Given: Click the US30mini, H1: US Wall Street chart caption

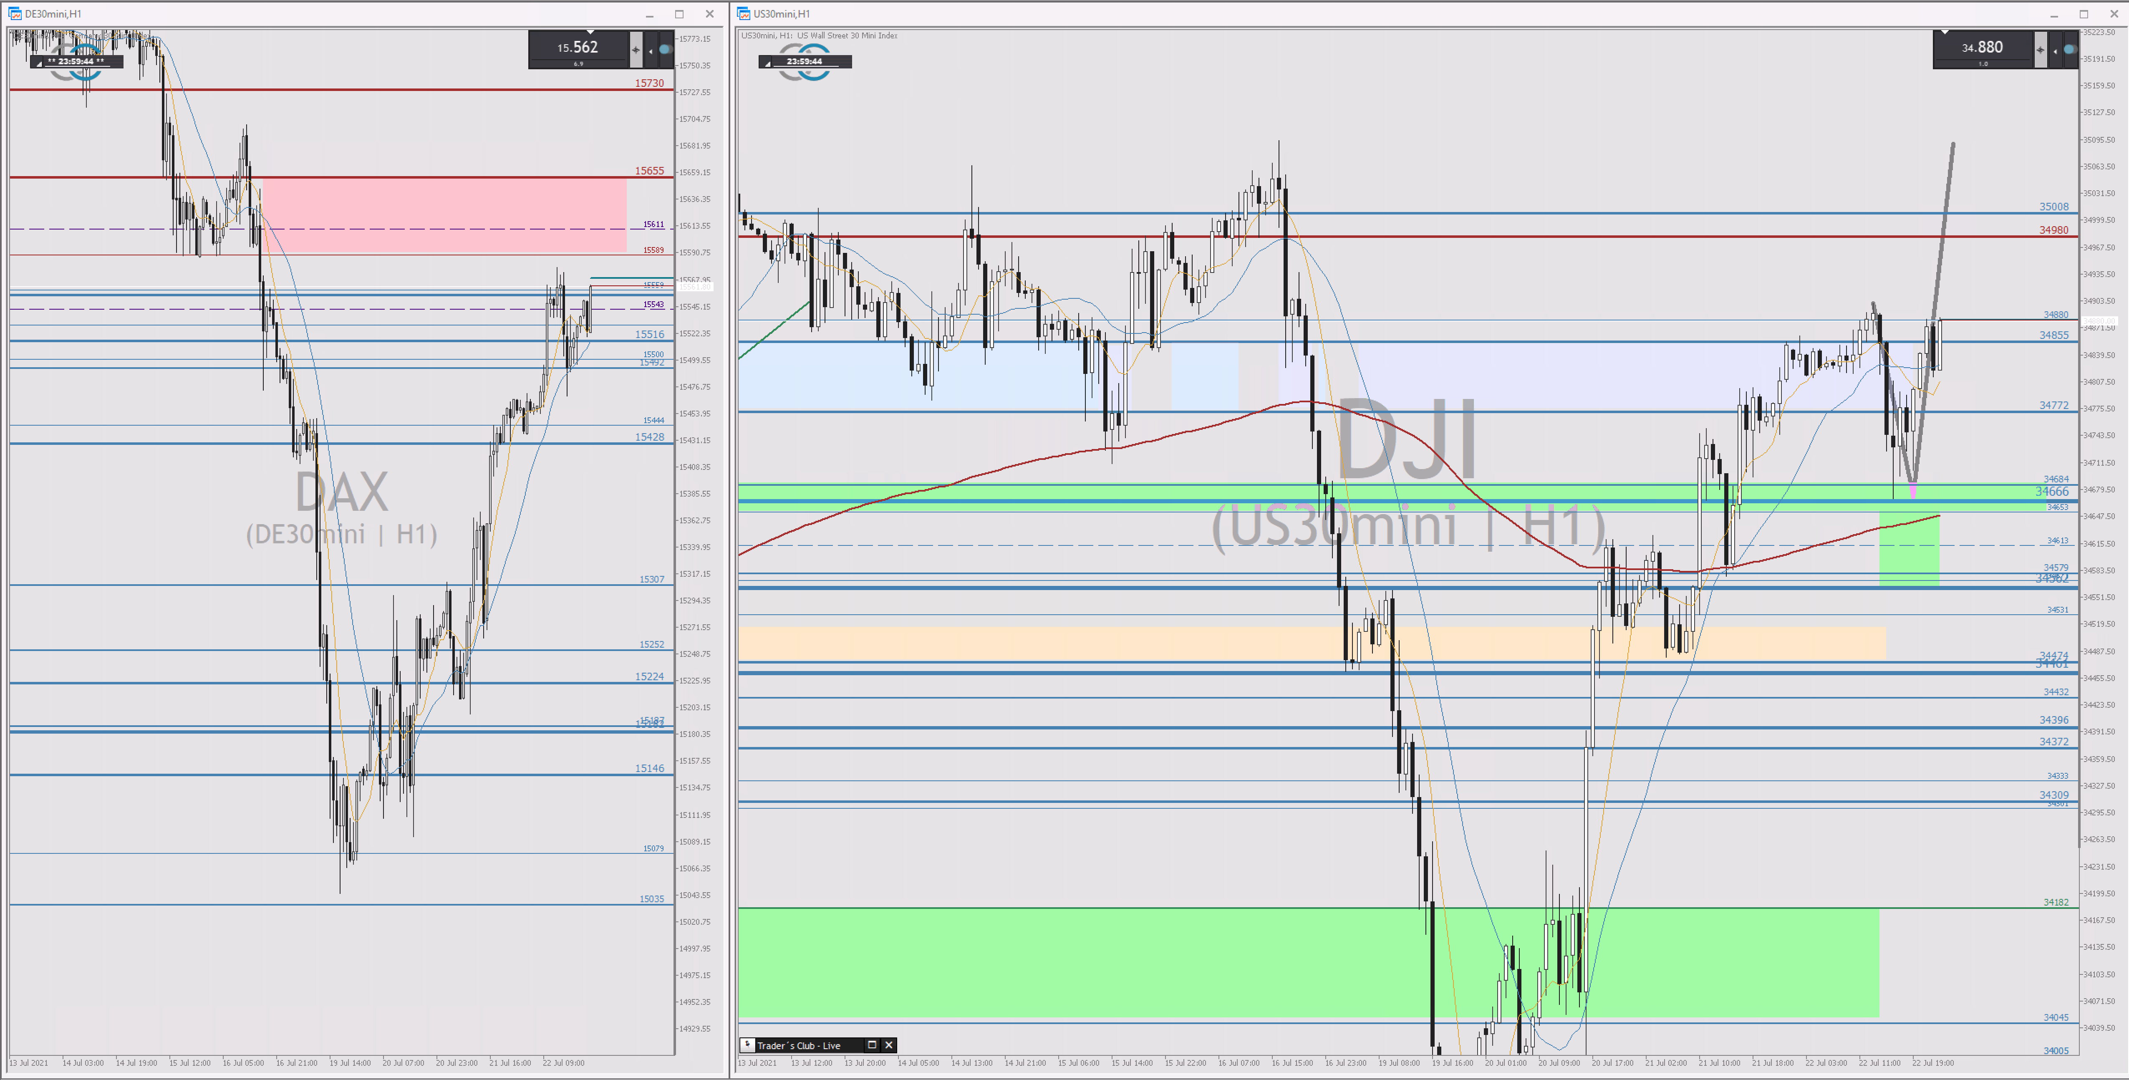Looking at the screenshot, I should tap(819, 35).
